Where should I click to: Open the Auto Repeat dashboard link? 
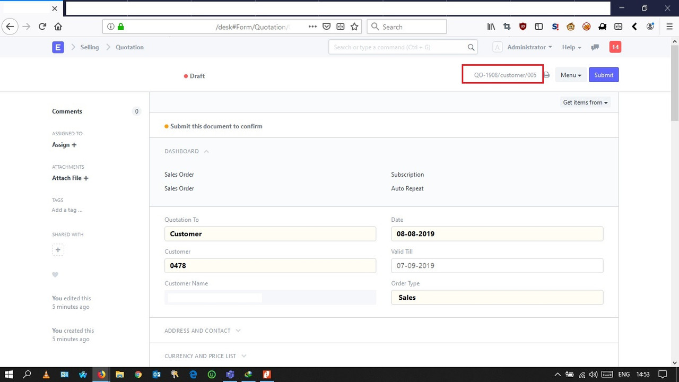pyautogui.click(x=407, y=188)
